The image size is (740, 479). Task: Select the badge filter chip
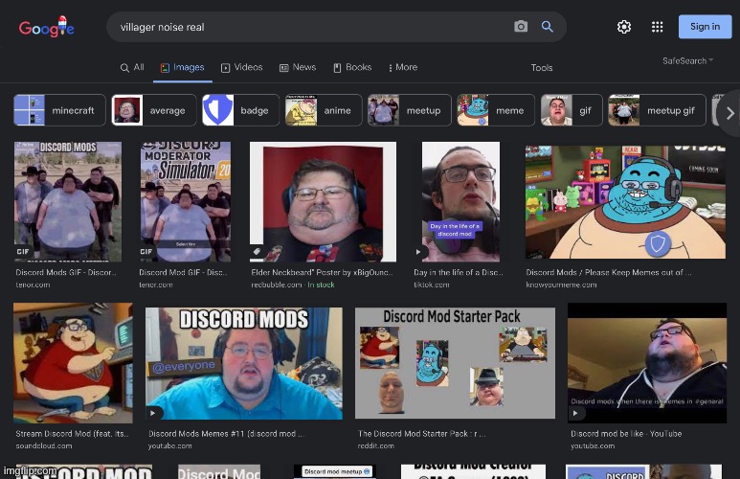pos(240,110)
